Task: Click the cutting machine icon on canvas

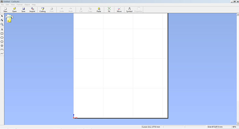Action: [x=9, y=19]
